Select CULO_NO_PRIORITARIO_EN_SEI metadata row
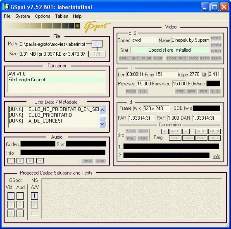 point(54,109)
